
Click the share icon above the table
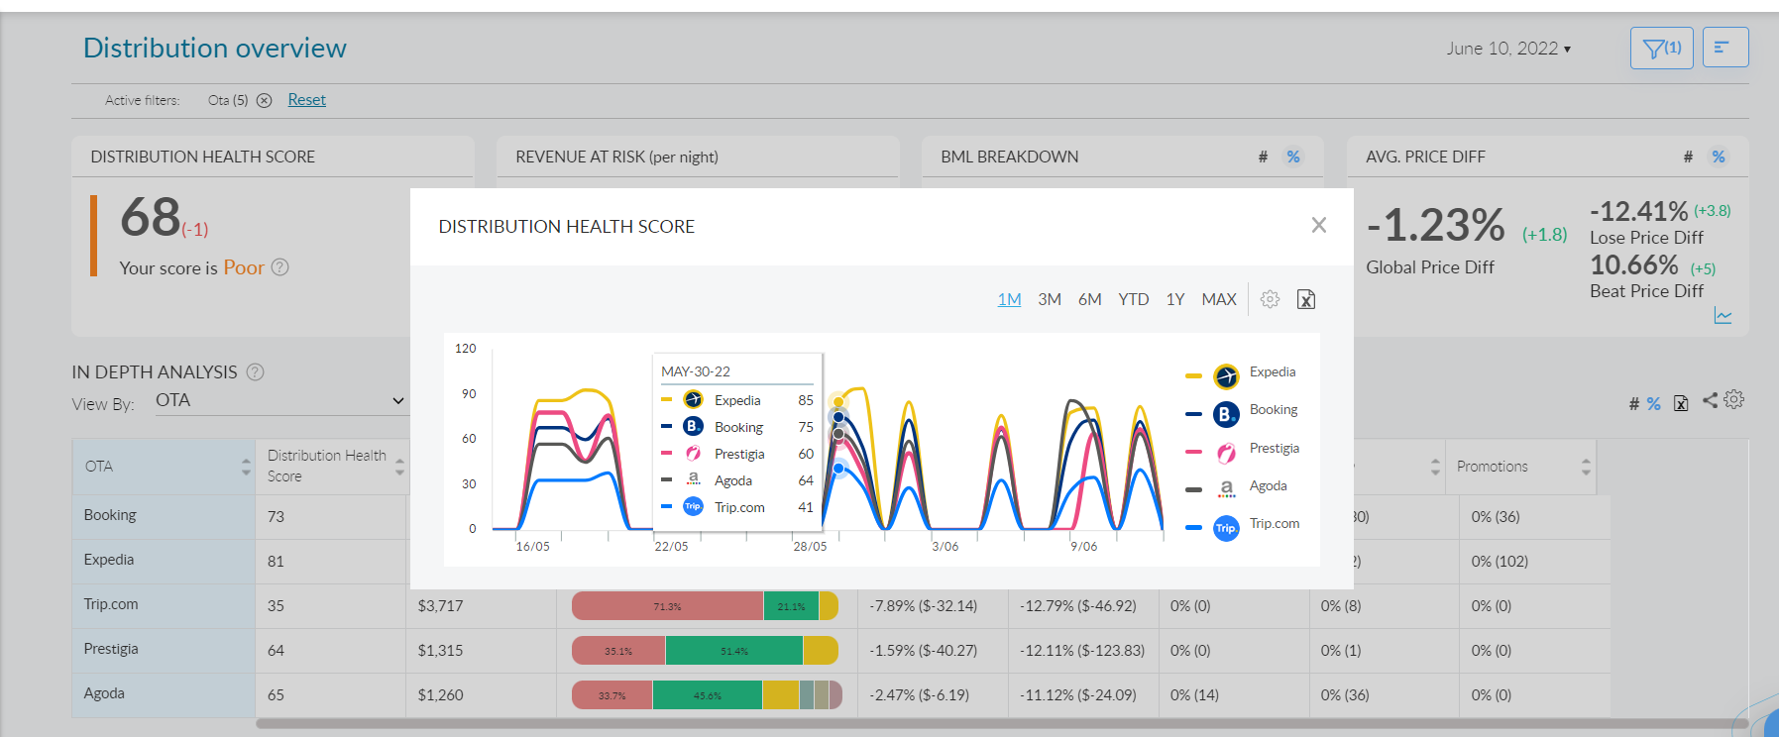tap(1710, 400)
